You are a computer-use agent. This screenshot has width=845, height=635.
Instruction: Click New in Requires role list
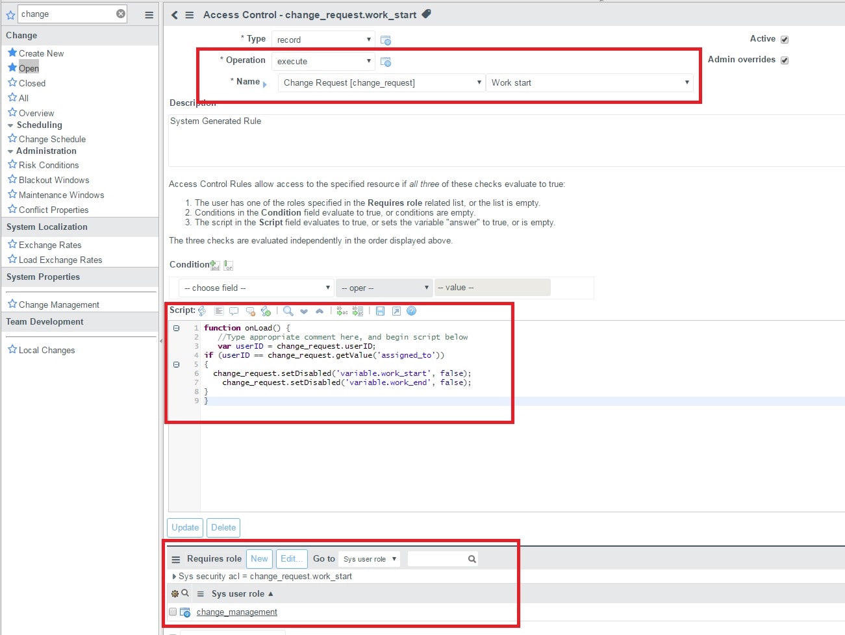tap(259, 558)
